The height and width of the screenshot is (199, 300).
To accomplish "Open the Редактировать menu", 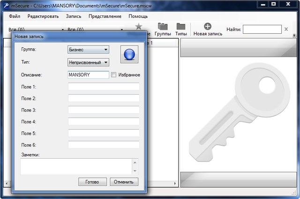I will [x=43, y=16].
